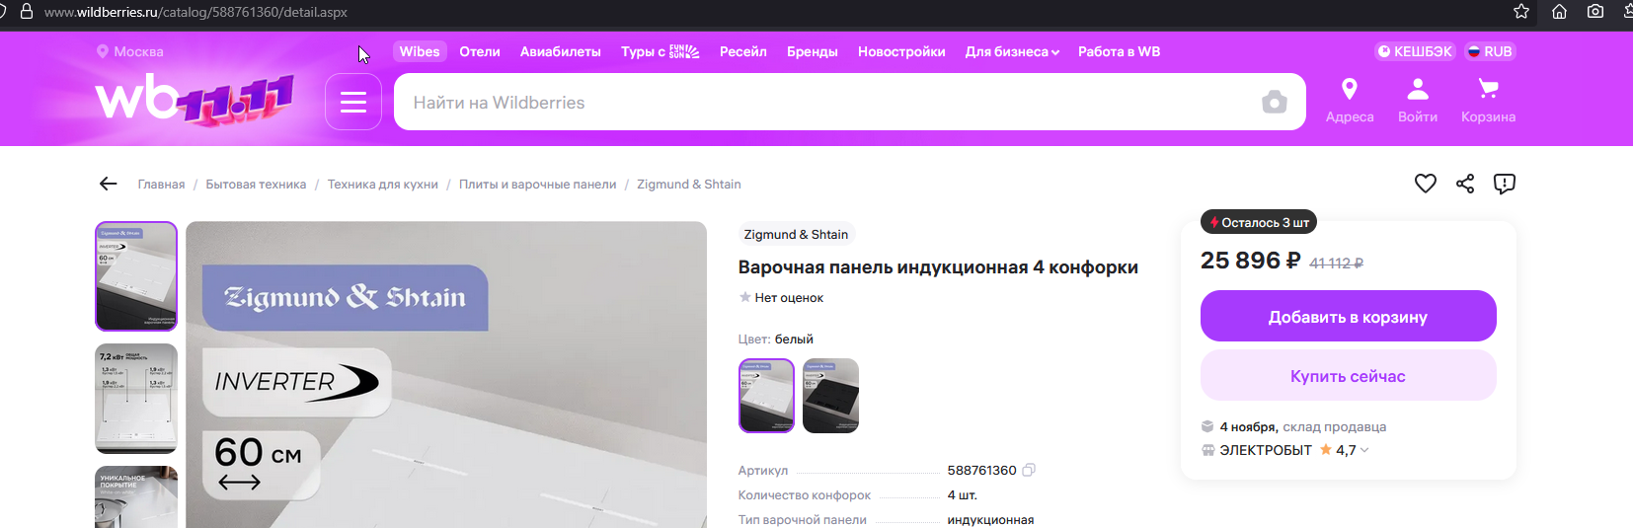The height and width of the screenshot is (528, 1633).
Task: Open the Ресейл menu item
Action: tap(743, 51)
